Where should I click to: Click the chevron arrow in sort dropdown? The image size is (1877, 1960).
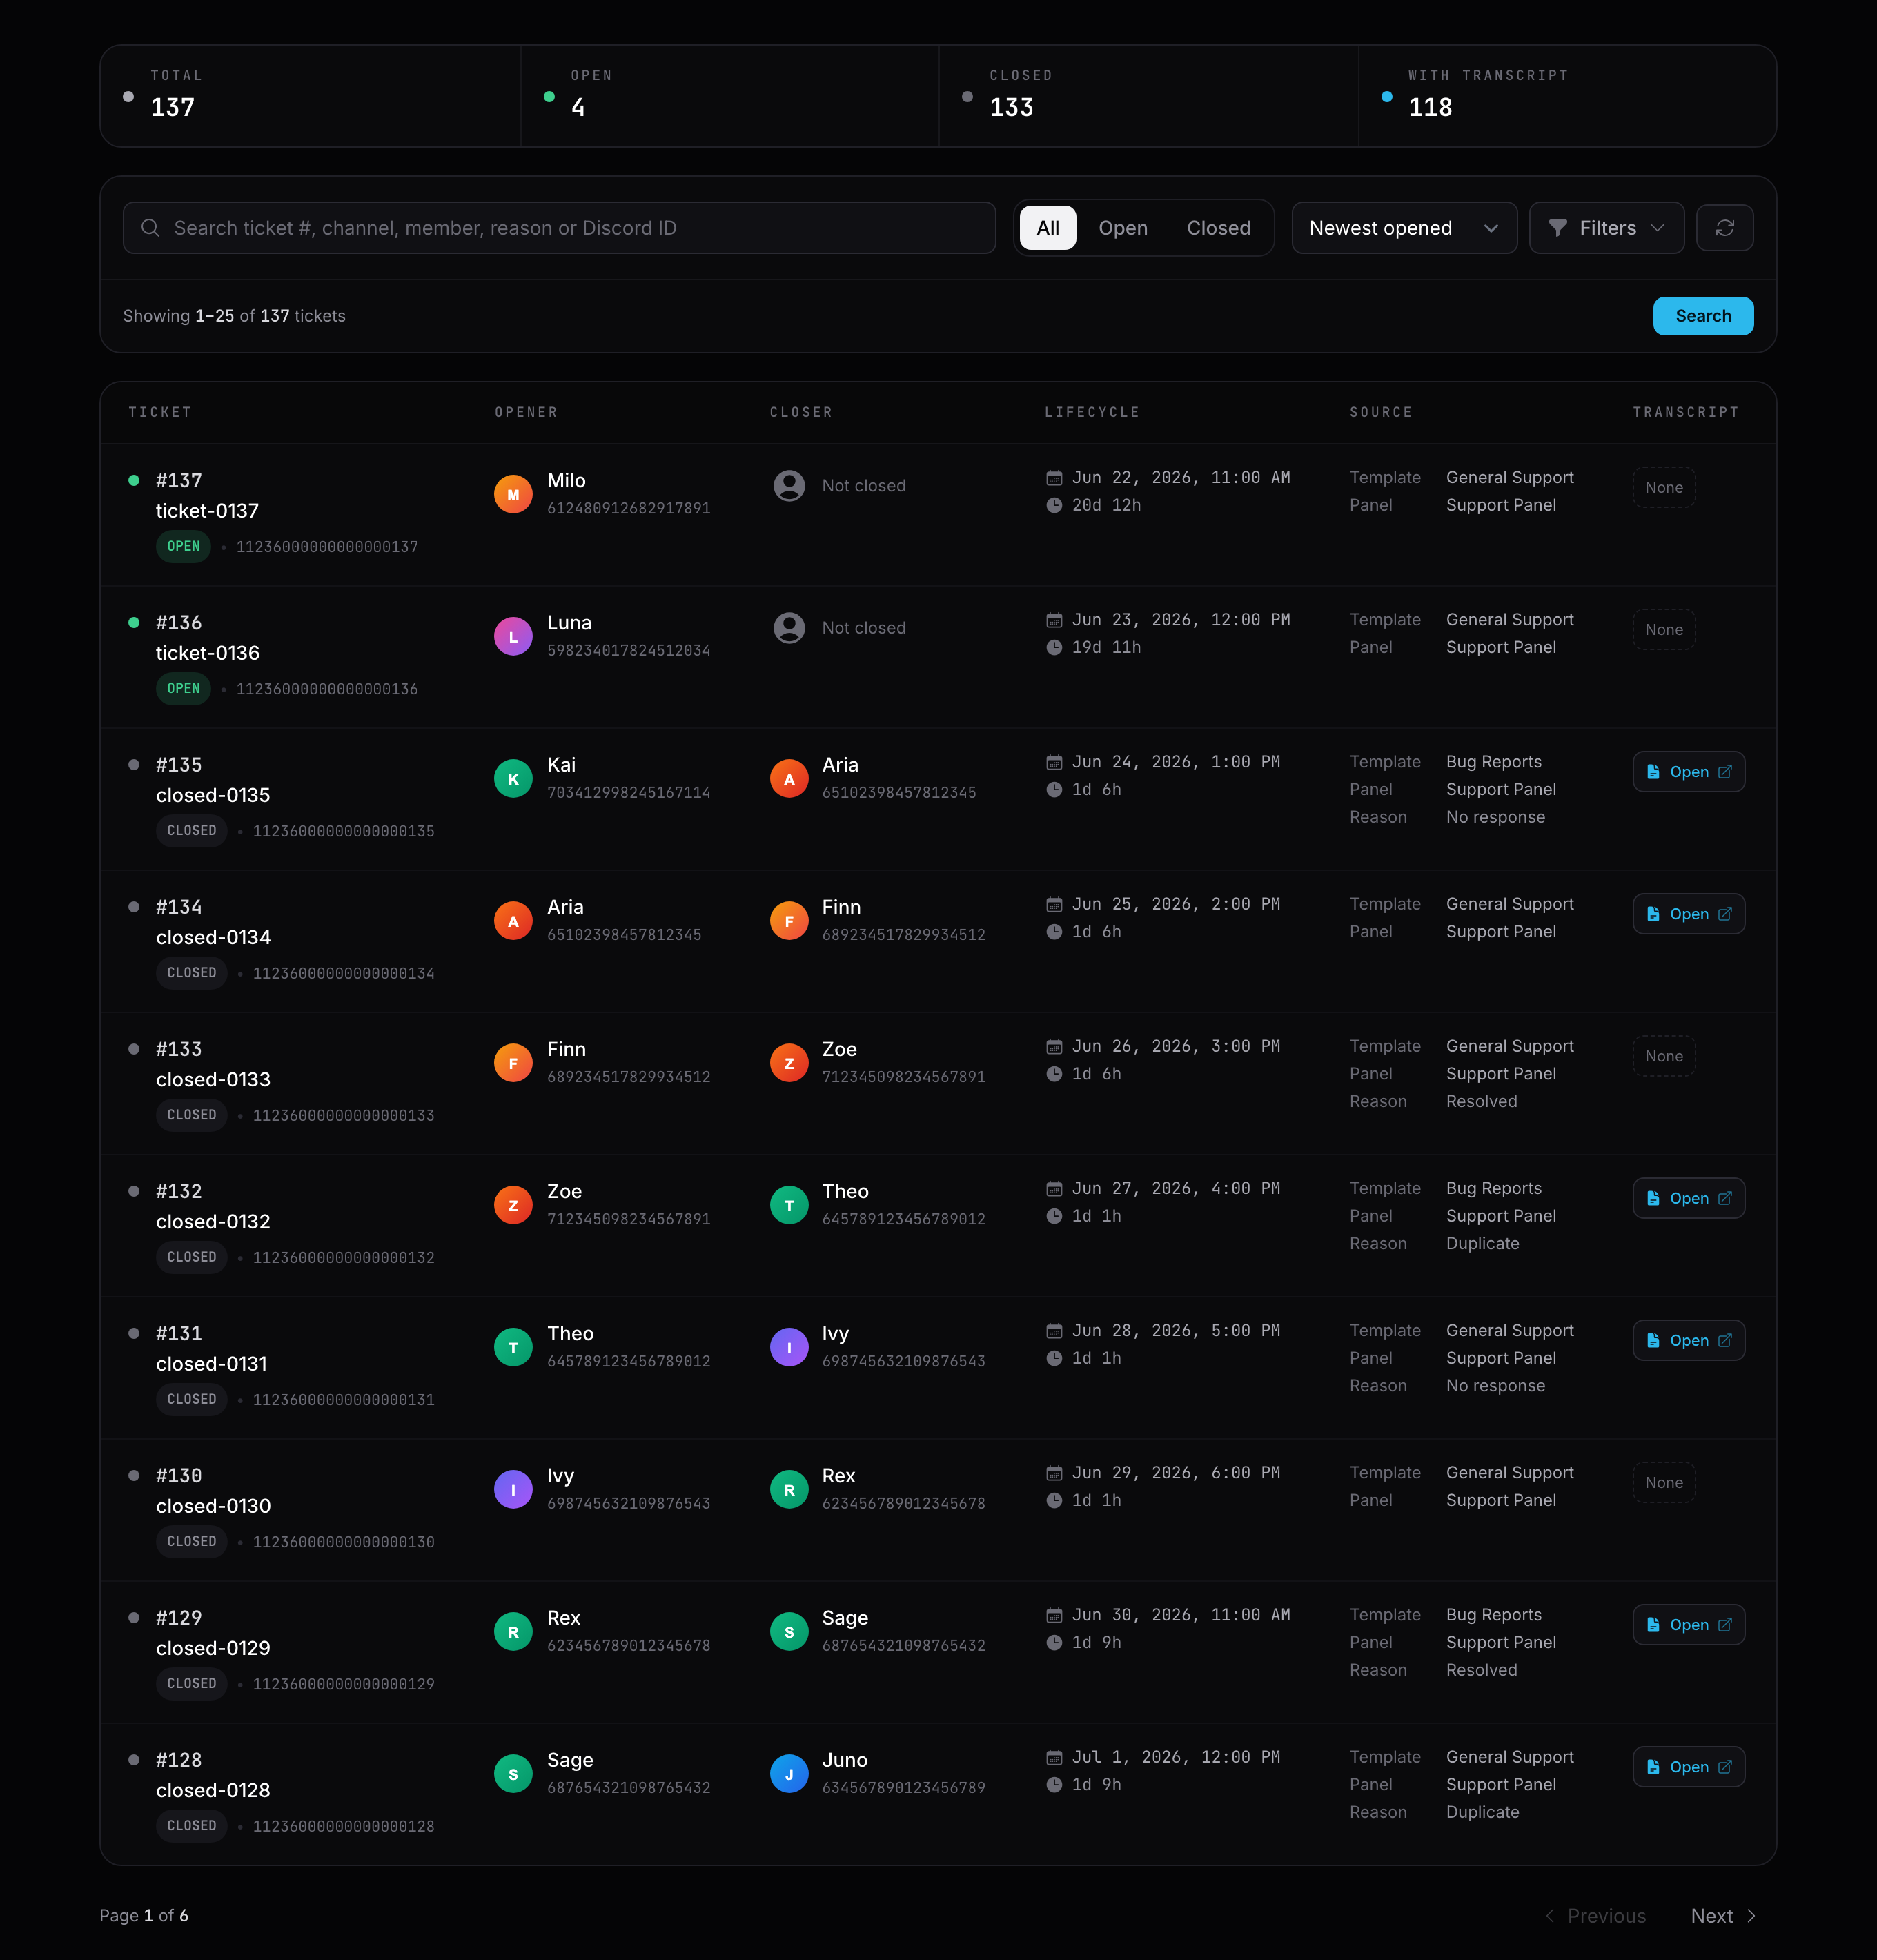[x=1491, y=228]
